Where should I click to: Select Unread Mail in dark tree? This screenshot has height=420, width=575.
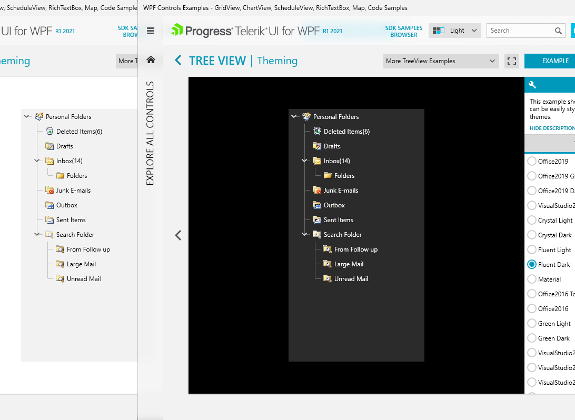point(351,278)
